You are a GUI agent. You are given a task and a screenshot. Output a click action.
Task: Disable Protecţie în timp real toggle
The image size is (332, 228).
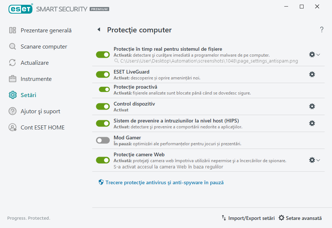103,54
